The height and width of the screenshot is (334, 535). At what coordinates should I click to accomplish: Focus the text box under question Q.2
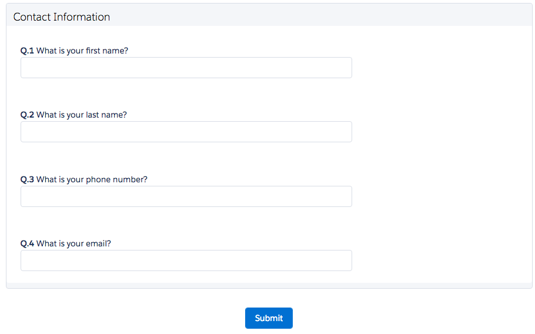(x=186, y=132)
